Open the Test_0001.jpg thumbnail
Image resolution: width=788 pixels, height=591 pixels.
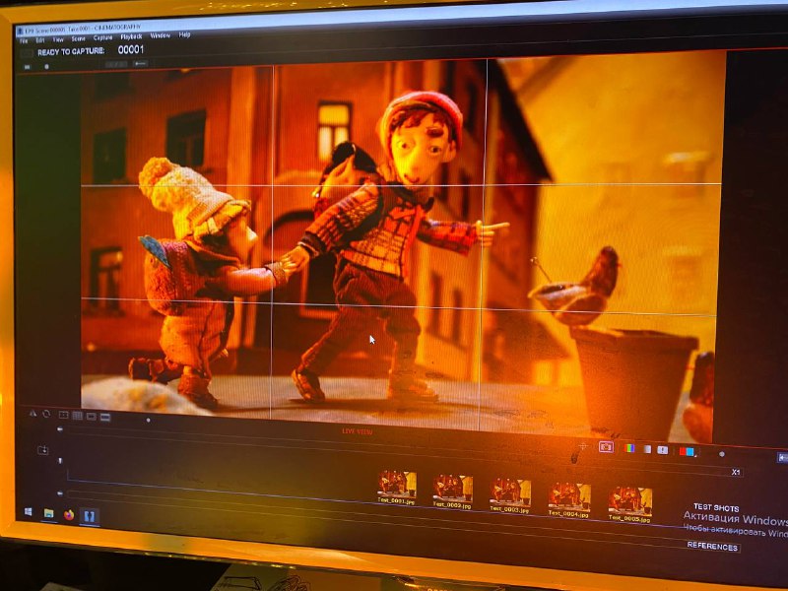coord(397,487)
